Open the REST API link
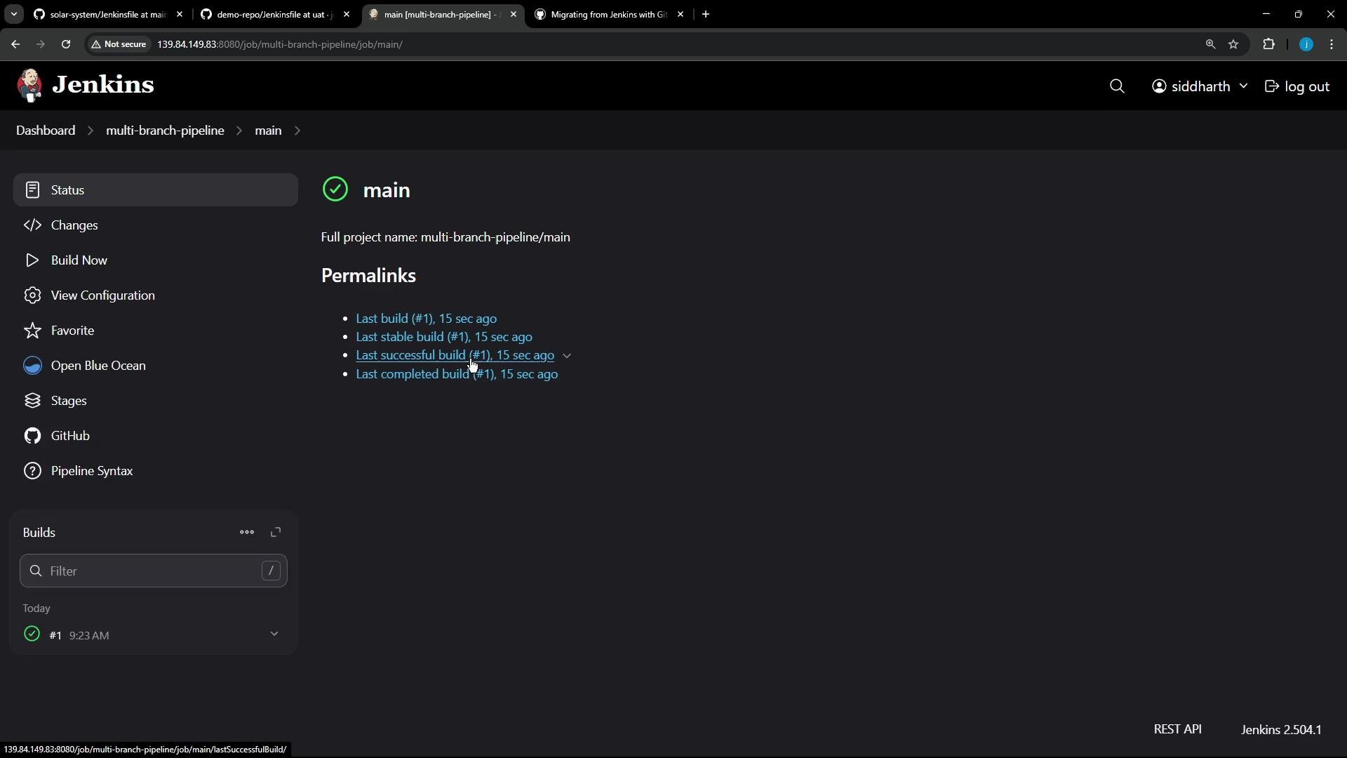Image resolution: width=1347 pixels, height=758 pixels. point(1177,730)
